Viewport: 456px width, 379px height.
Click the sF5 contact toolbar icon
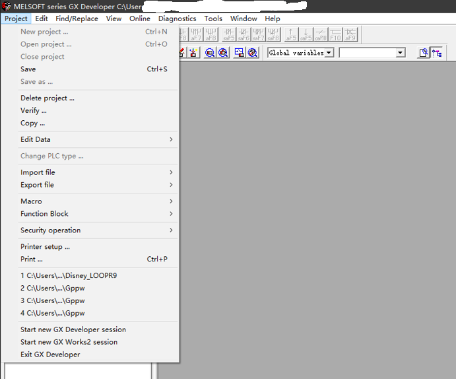pos(229,34)
